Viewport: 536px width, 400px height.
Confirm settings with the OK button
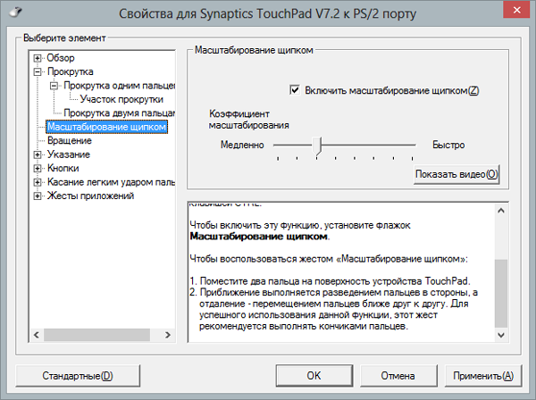[314, 375]
